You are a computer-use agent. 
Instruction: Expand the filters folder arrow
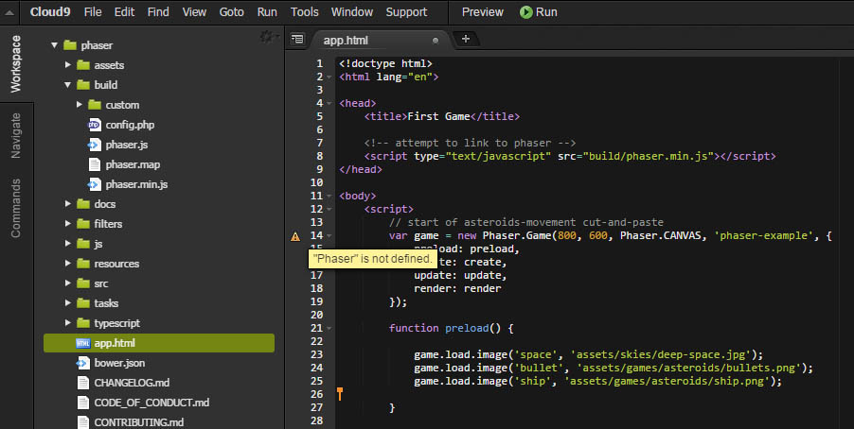pyautogui.click(x=67, y=223)
